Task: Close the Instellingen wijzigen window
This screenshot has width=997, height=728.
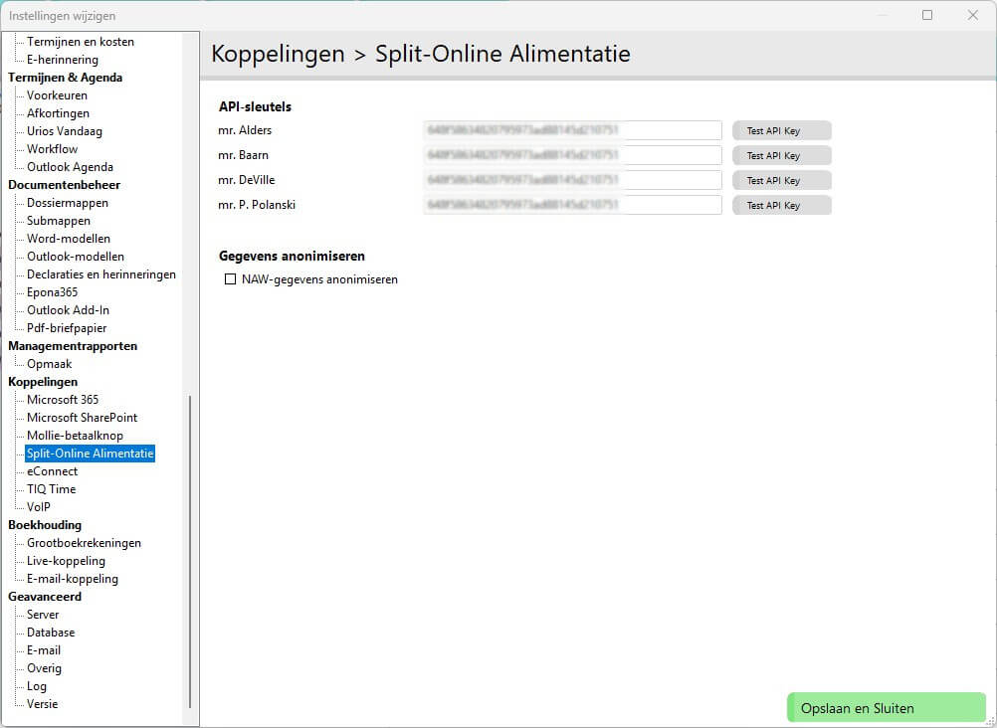Action: click(x=973, y=15)
